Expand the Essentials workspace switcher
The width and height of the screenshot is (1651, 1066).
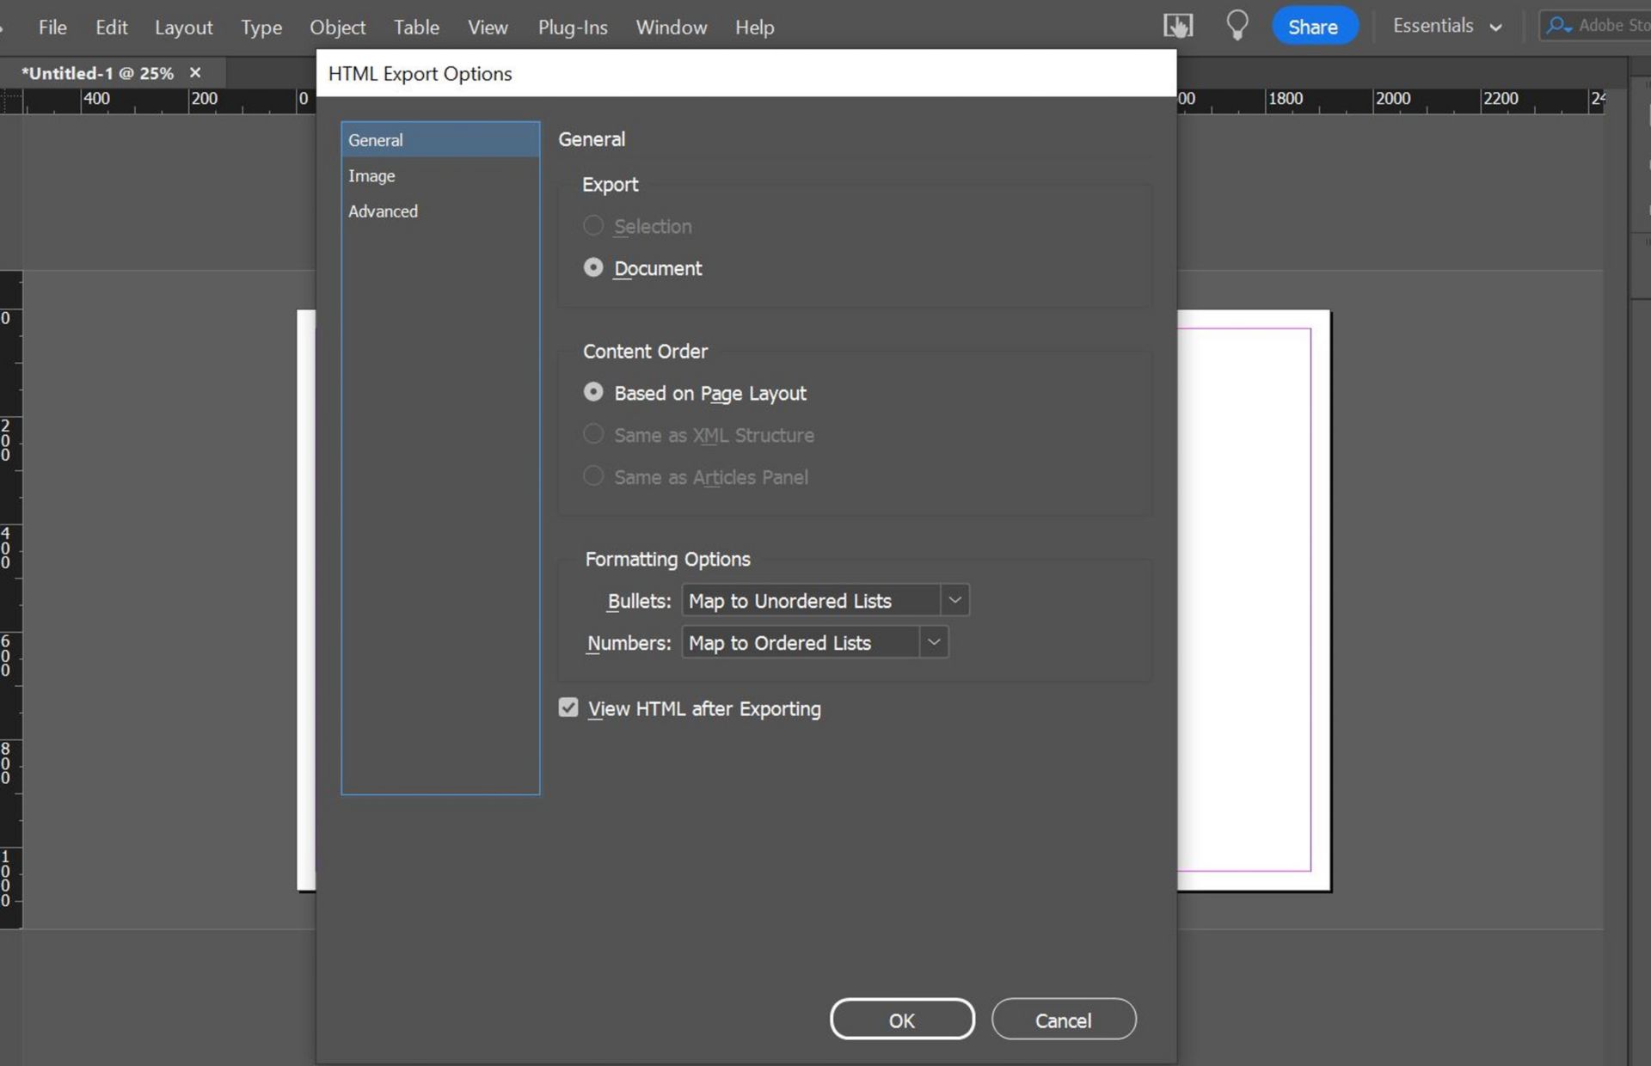tap(1497, 26)
